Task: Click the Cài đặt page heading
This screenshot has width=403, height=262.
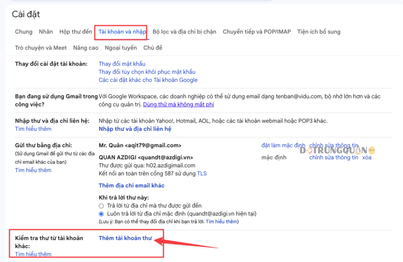Action: point(26,15)
